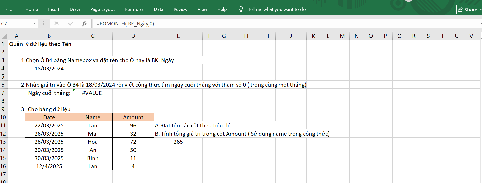Switch to the Page Layout tab
This screenshot has width=482, height=183.
[103, 9]
